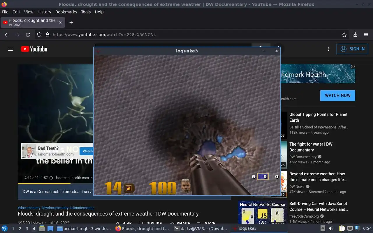Click the show desktop icon in taskbar
The width and height of the screenshot is (373, 233).
[50, 229]
